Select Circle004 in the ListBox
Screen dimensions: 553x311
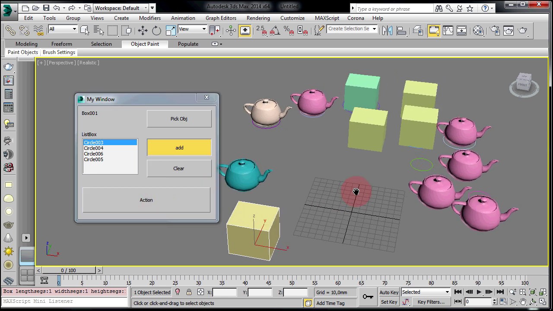tap(110, 148)
